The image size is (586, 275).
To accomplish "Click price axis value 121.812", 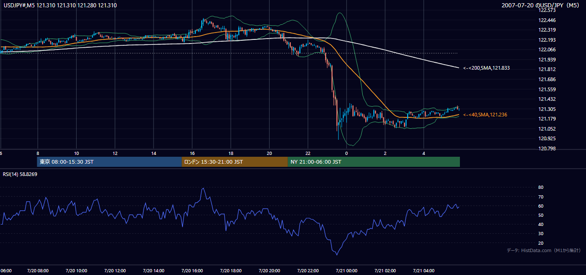I will (547, 69).
